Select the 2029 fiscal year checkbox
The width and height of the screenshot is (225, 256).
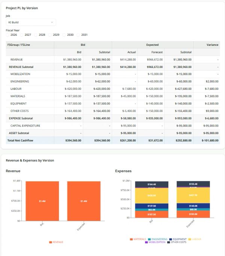click(50, 35)
